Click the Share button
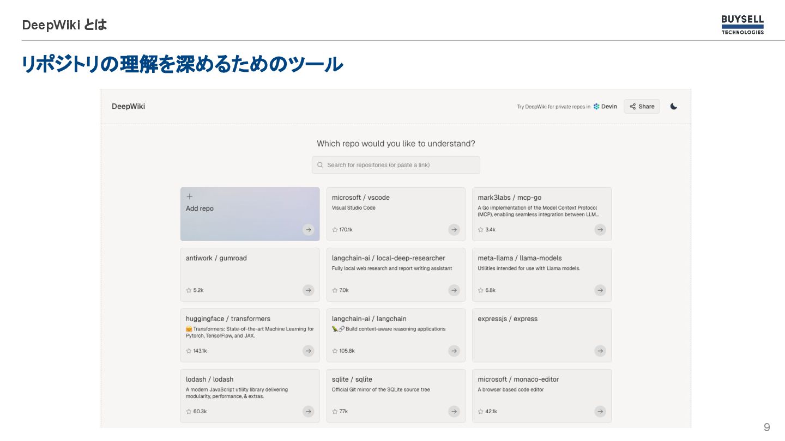Screen dimensions: 785x441 642,106
